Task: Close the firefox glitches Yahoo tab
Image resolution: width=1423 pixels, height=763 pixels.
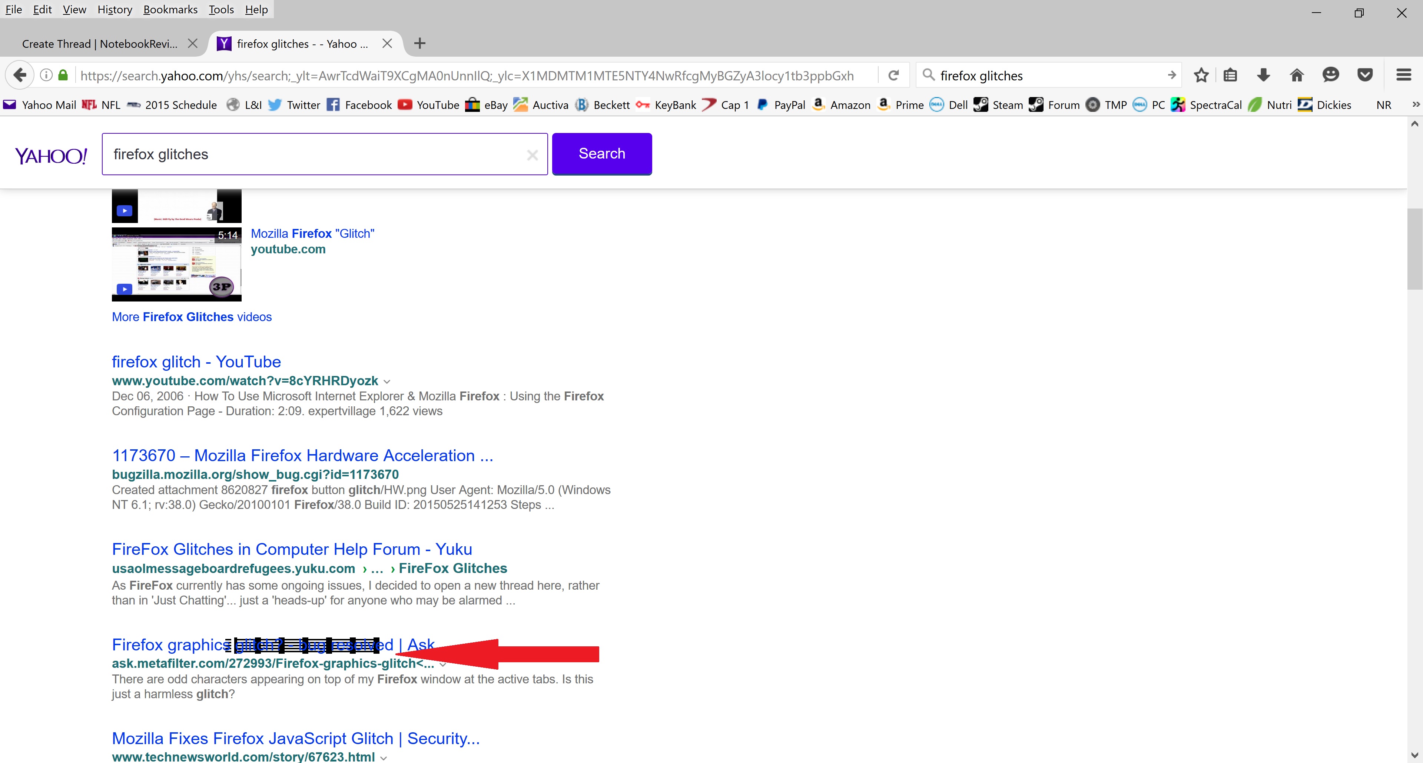Action: [x=387, y=43]
